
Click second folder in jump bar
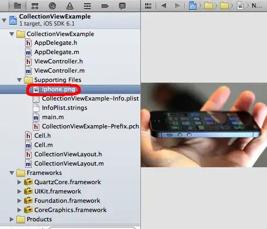pos(224,6)
